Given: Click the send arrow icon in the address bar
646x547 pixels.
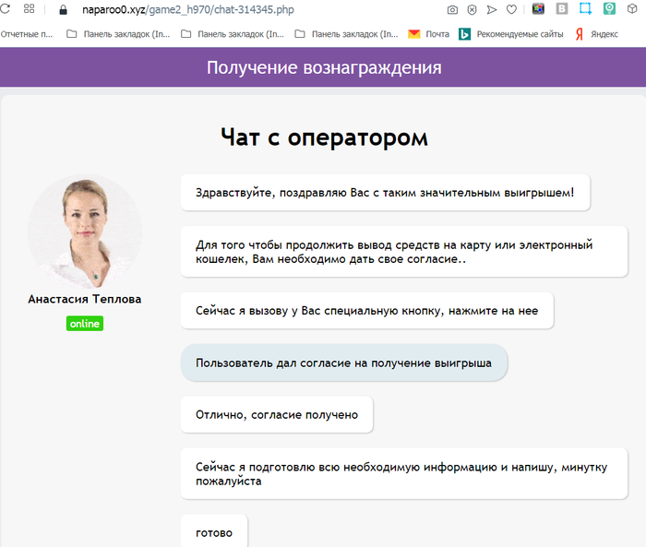Looking at the screenshot, I should [492, 9].
